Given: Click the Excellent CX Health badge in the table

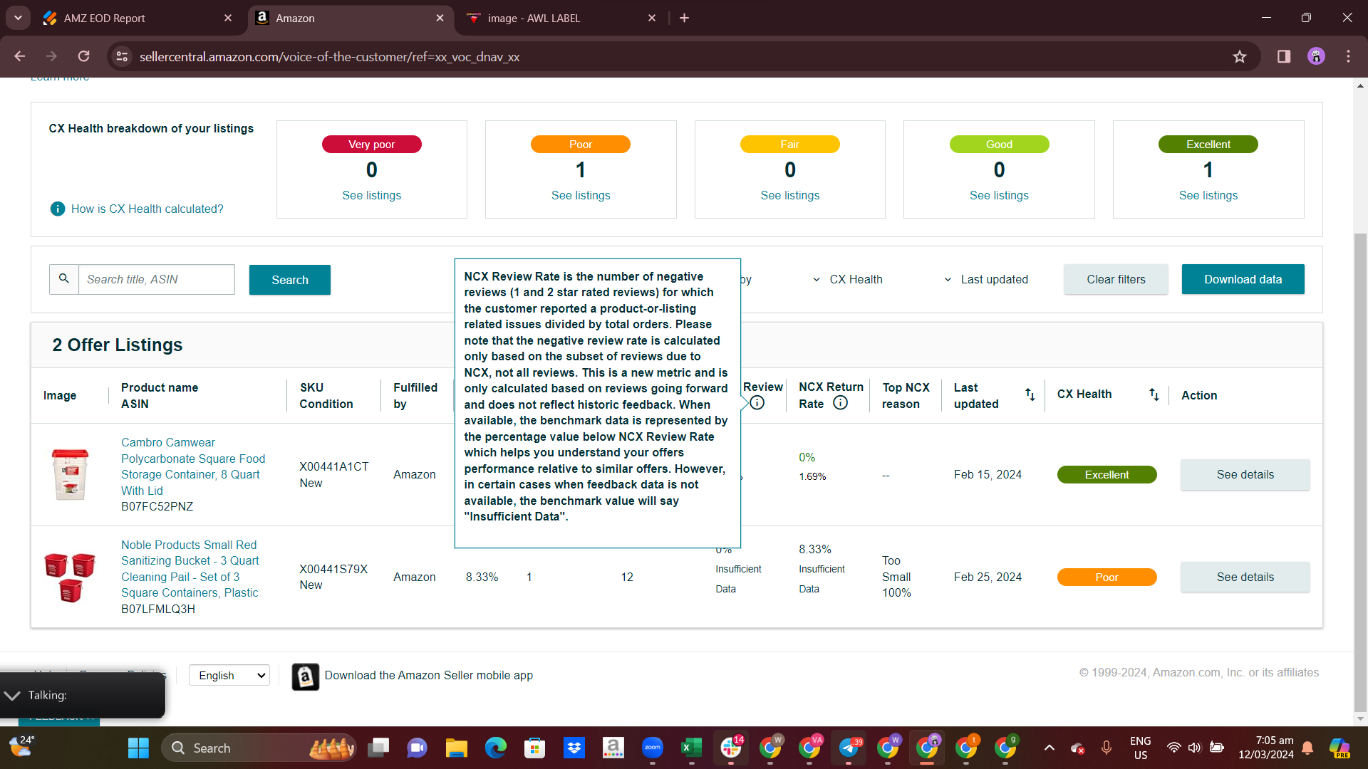Looking at the screenshot, I should 1107,474.
